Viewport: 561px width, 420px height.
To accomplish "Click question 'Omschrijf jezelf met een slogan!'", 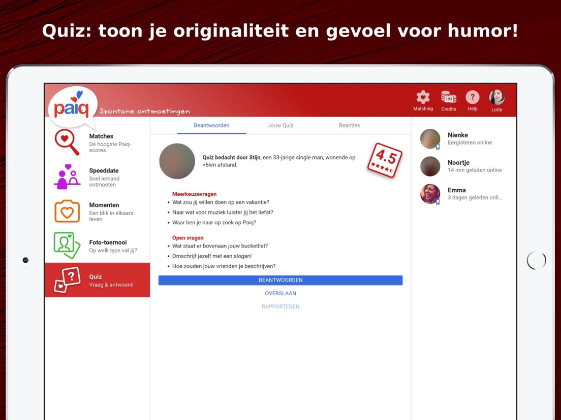I will tap(212, 256).
